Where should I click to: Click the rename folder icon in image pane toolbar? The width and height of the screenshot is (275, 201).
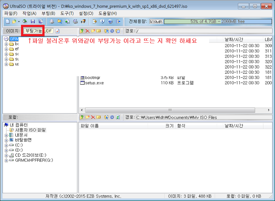99,31
